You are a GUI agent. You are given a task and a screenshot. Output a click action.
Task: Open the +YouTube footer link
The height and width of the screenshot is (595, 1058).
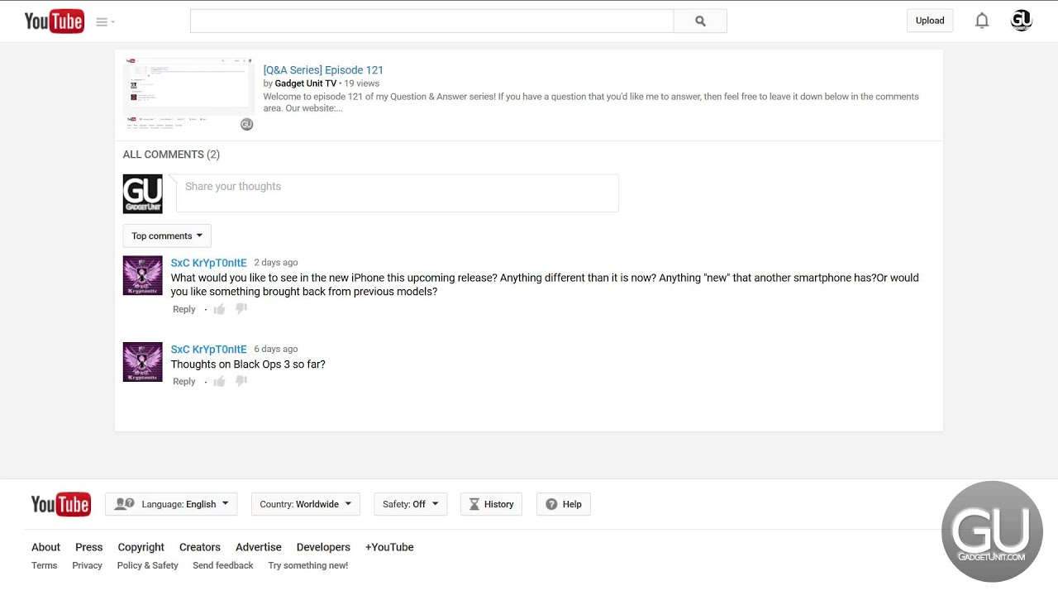(389, 547)
